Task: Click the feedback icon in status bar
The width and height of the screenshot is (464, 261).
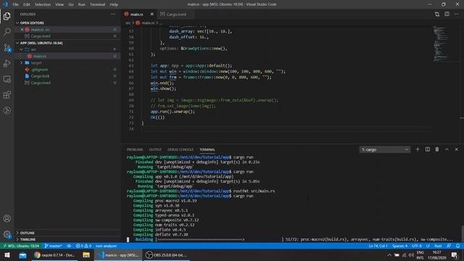Action: coord(449,246)
